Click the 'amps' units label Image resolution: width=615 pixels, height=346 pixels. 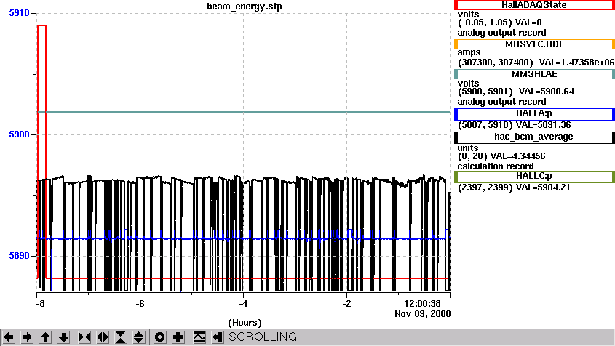click(x=469, y=52)
